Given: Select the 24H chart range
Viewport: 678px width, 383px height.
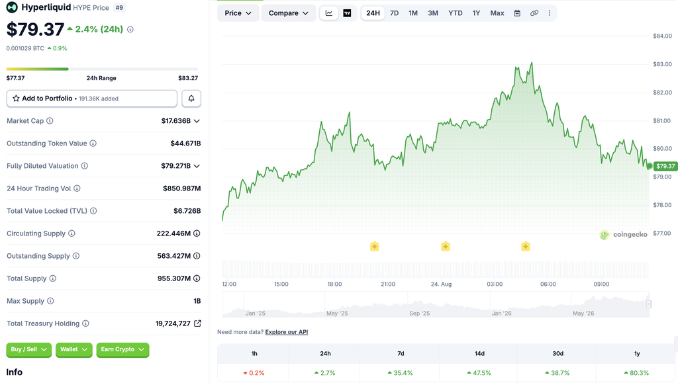Looking at the screenshot, I should pyautogui.click(x=373, y=13).
